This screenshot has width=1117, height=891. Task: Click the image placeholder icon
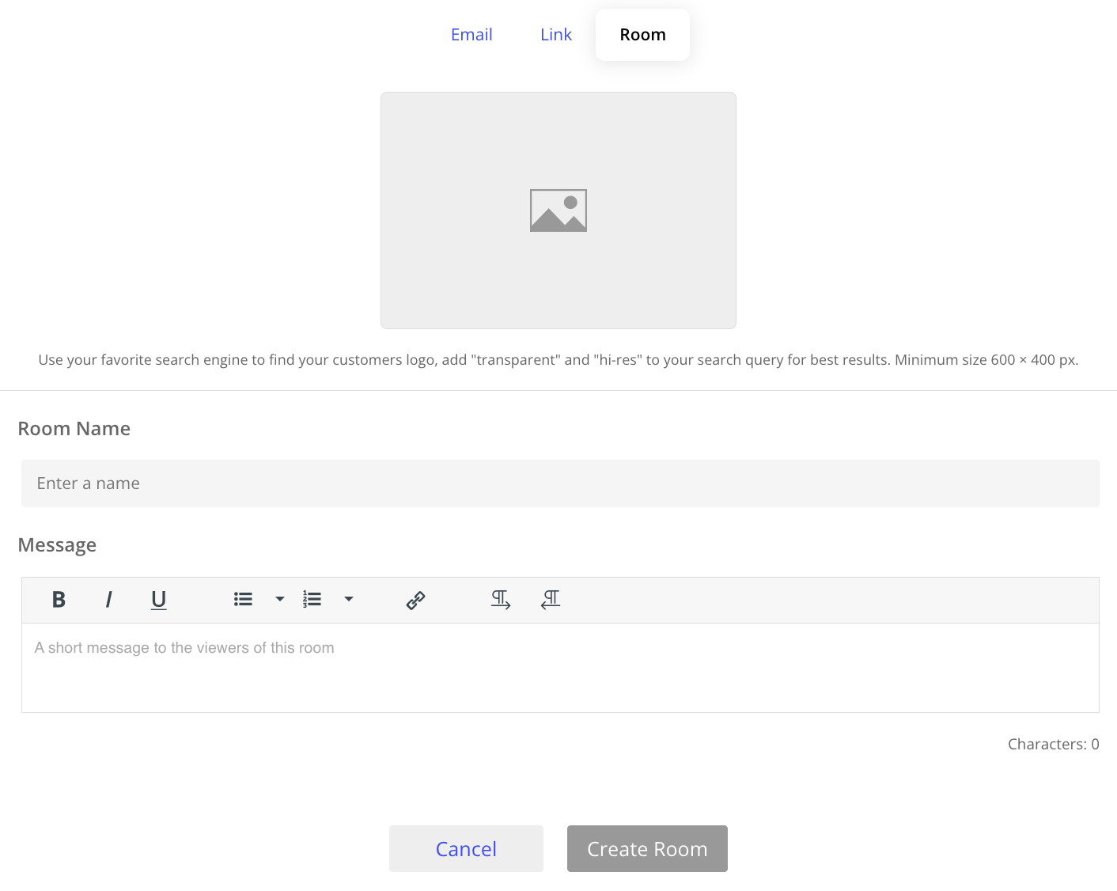click(x=558, y=210)
